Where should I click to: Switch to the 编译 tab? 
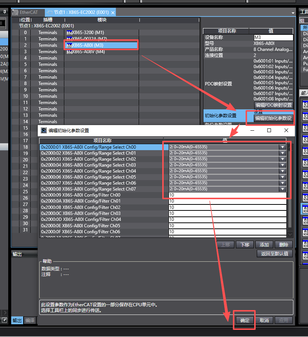[30, 320]
